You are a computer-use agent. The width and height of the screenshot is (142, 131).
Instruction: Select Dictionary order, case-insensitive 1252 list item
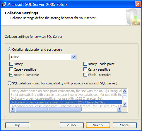tap(66, 102)
